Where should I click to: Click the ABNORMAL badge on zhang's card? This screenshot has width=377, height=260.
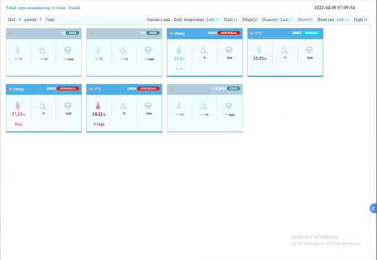pyautogui.click(x=229, y=33)
